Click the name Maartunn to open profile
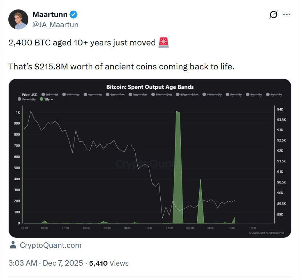The image size is (301, 278). (50, 14)
